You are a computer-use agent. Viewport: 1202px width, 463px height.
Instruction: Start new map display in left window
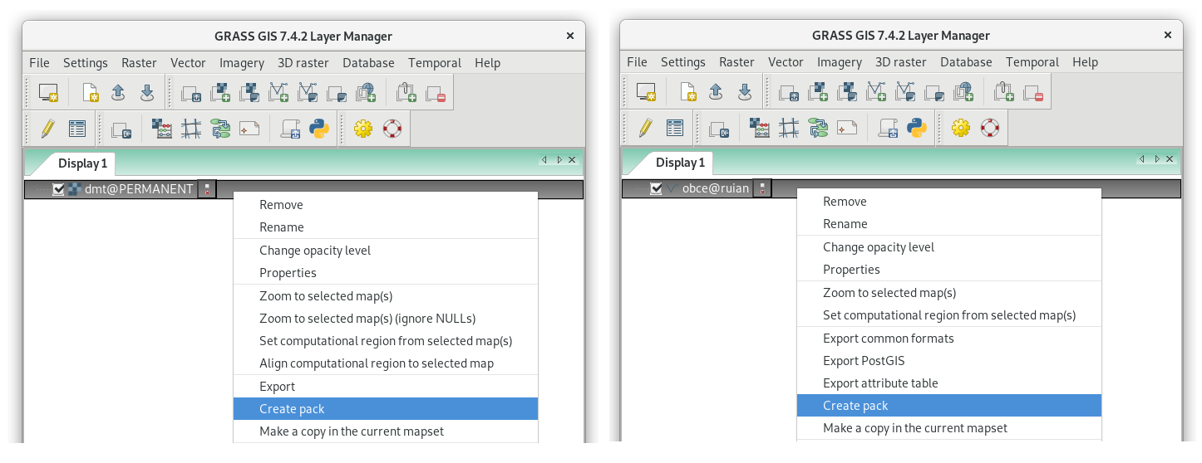(x=49, y=92)
